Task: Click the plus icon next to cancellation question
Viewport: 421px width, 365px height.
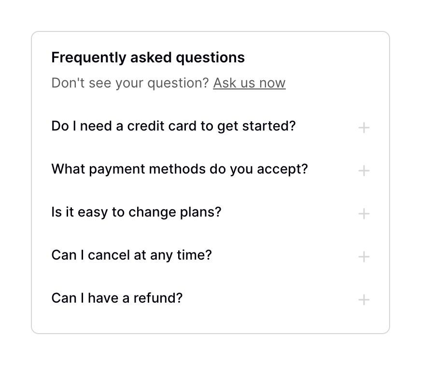Action: click(364, 256)
